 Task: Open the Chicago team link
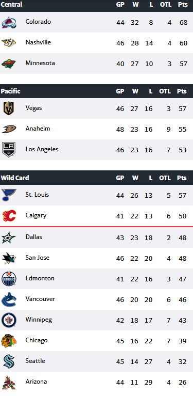click(x=36, y=340)
